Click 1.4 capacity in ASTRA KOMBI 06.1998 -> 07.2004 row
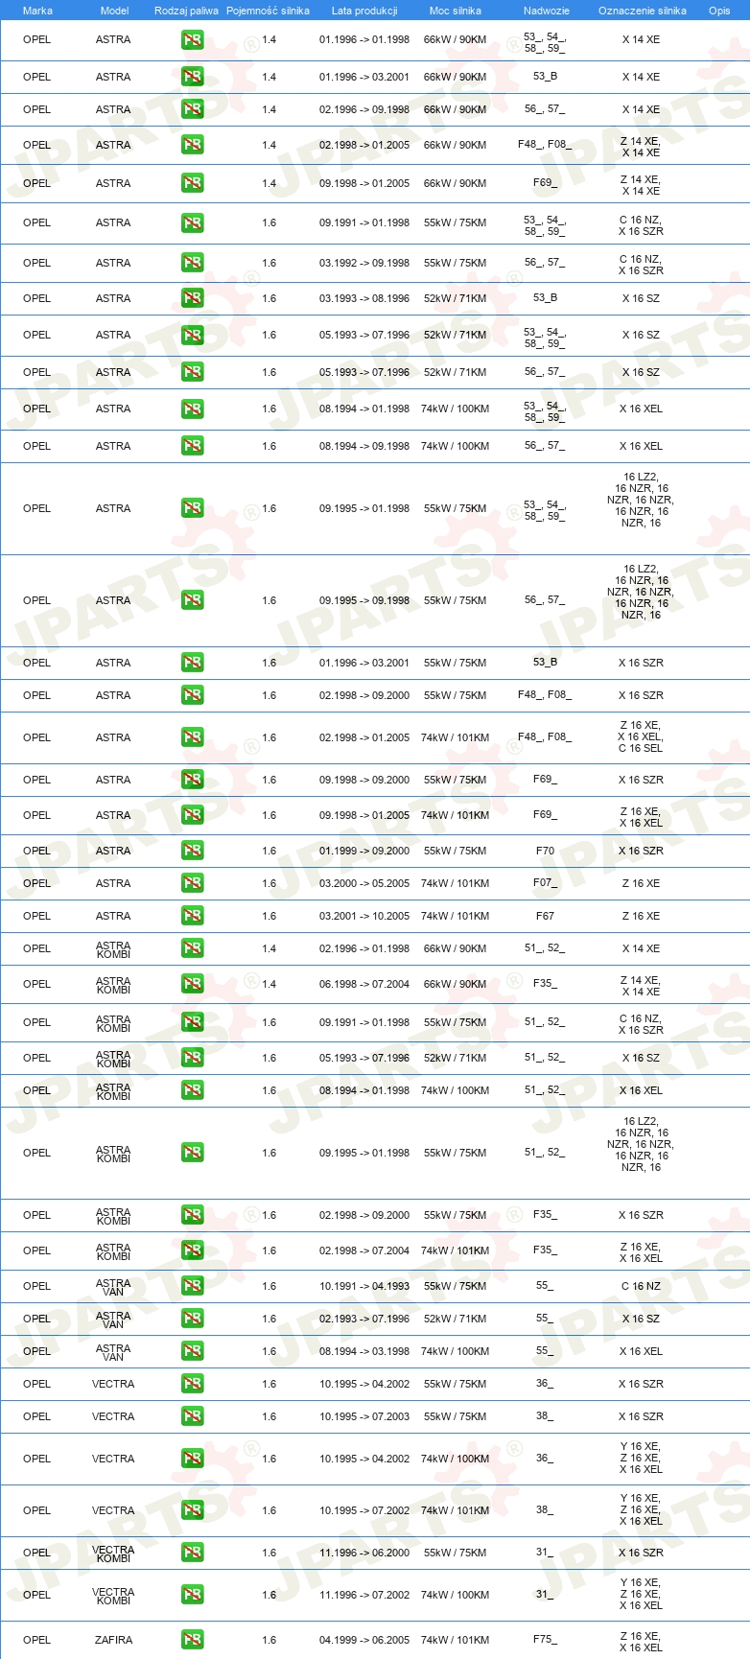The width and height of the screenshot is (750, 1659). click(x=269, y=985)
